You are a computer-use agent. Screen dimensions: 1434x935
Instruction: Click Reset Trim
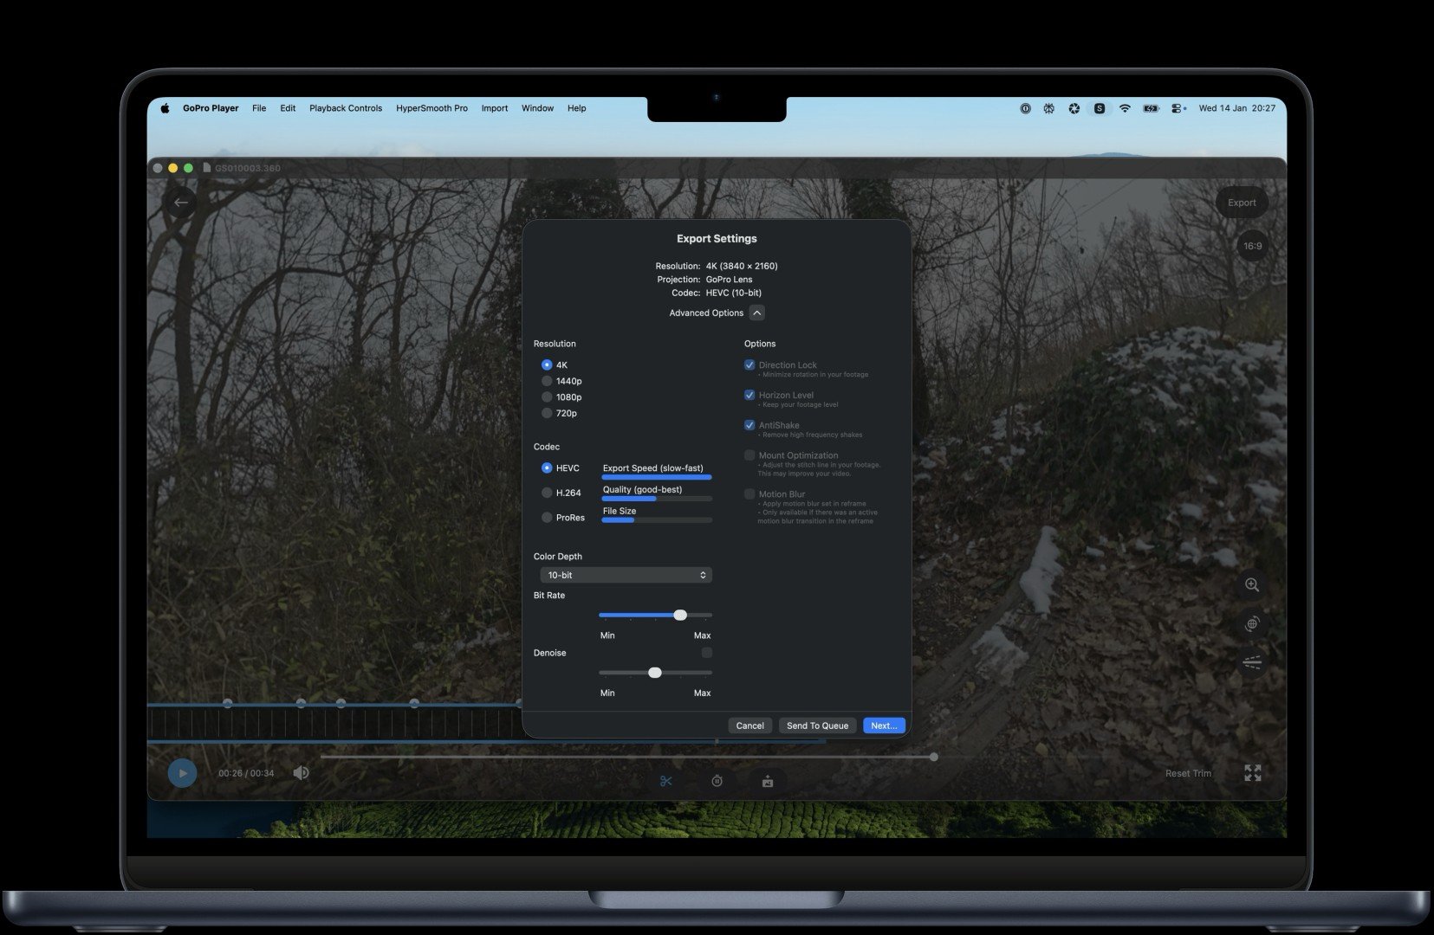[x=1188, y=773]
